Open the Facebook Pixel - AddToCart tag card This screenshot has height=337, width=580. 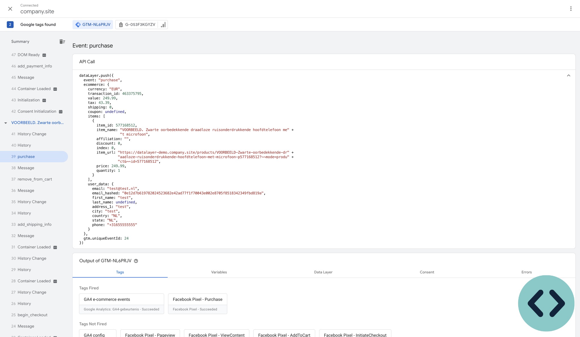coord(284,333)
